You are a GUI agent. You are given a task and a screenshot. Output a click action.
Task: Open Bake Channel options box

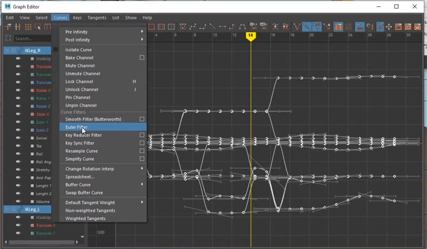pos(142,57)
